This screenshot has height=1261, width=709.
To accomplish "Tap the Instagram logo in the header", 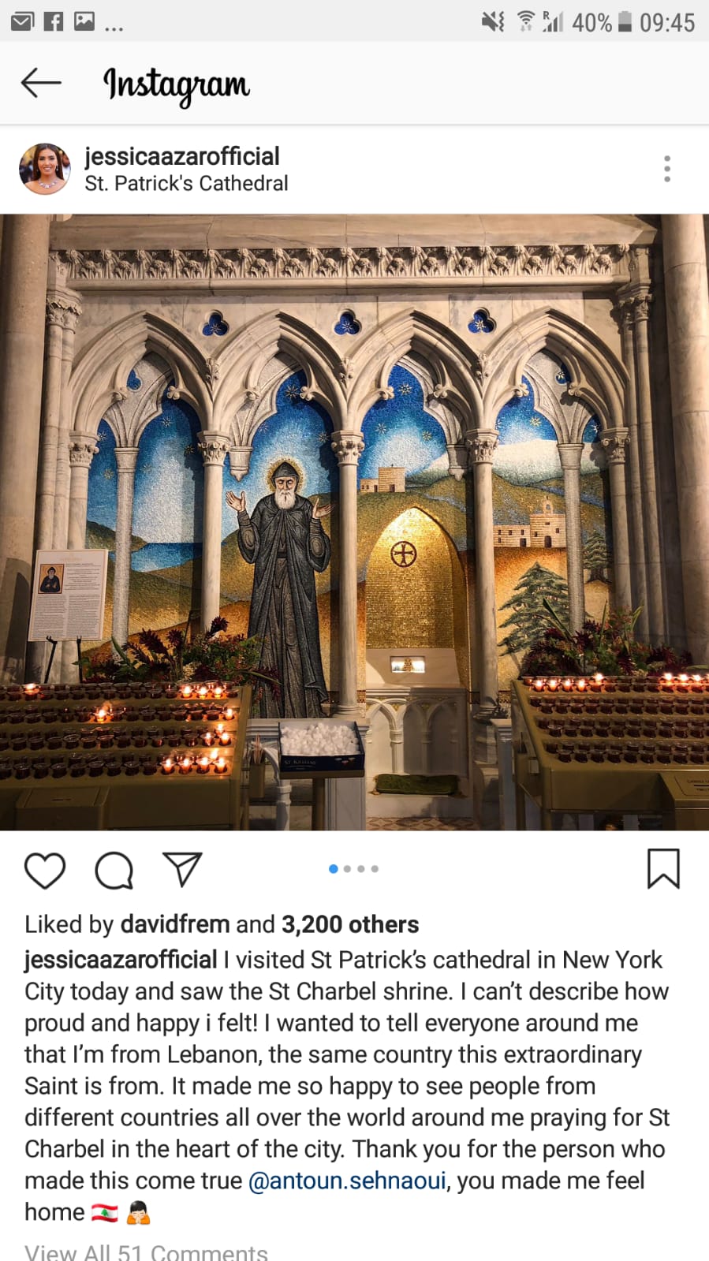I will pyautogui.click(x=177, y=85).
